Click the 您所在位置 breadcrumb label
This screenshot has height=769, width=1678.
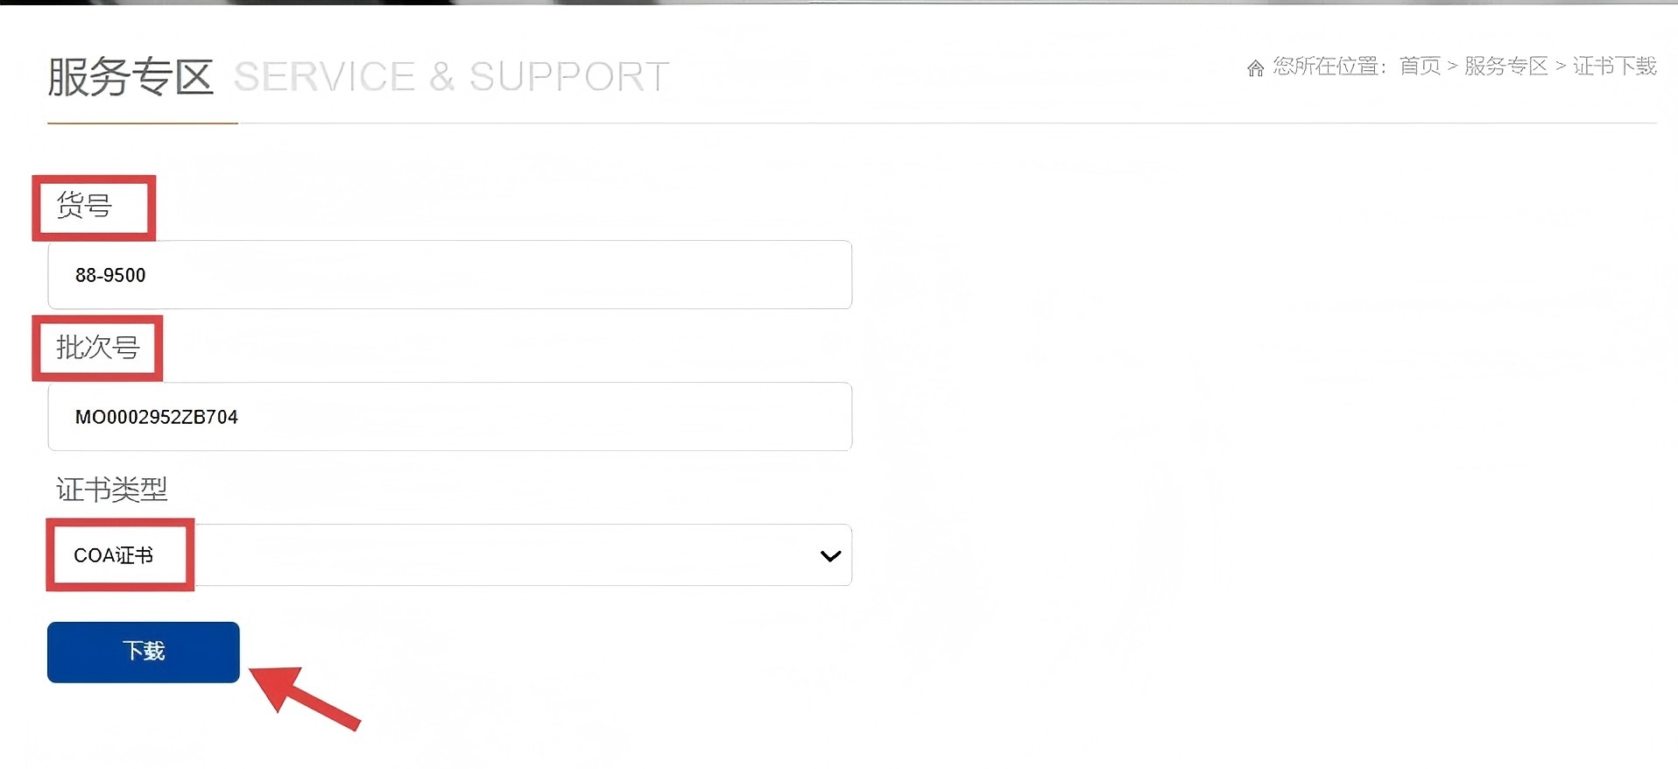click(x=1328, y=66)
